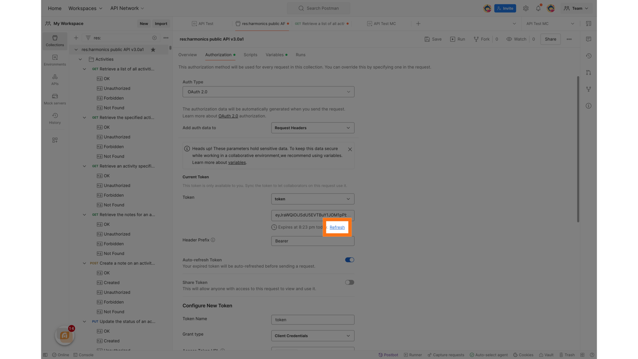Show Header Prefix info tooltip

(x=213, y=240)
